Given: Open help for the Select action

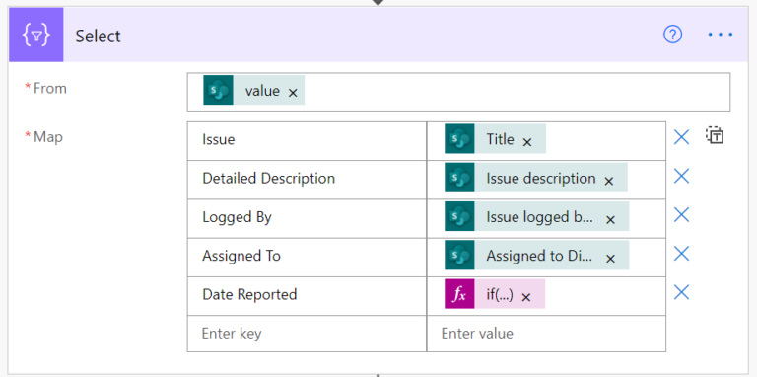Looking at the screenshot, I should pos(672,35).
